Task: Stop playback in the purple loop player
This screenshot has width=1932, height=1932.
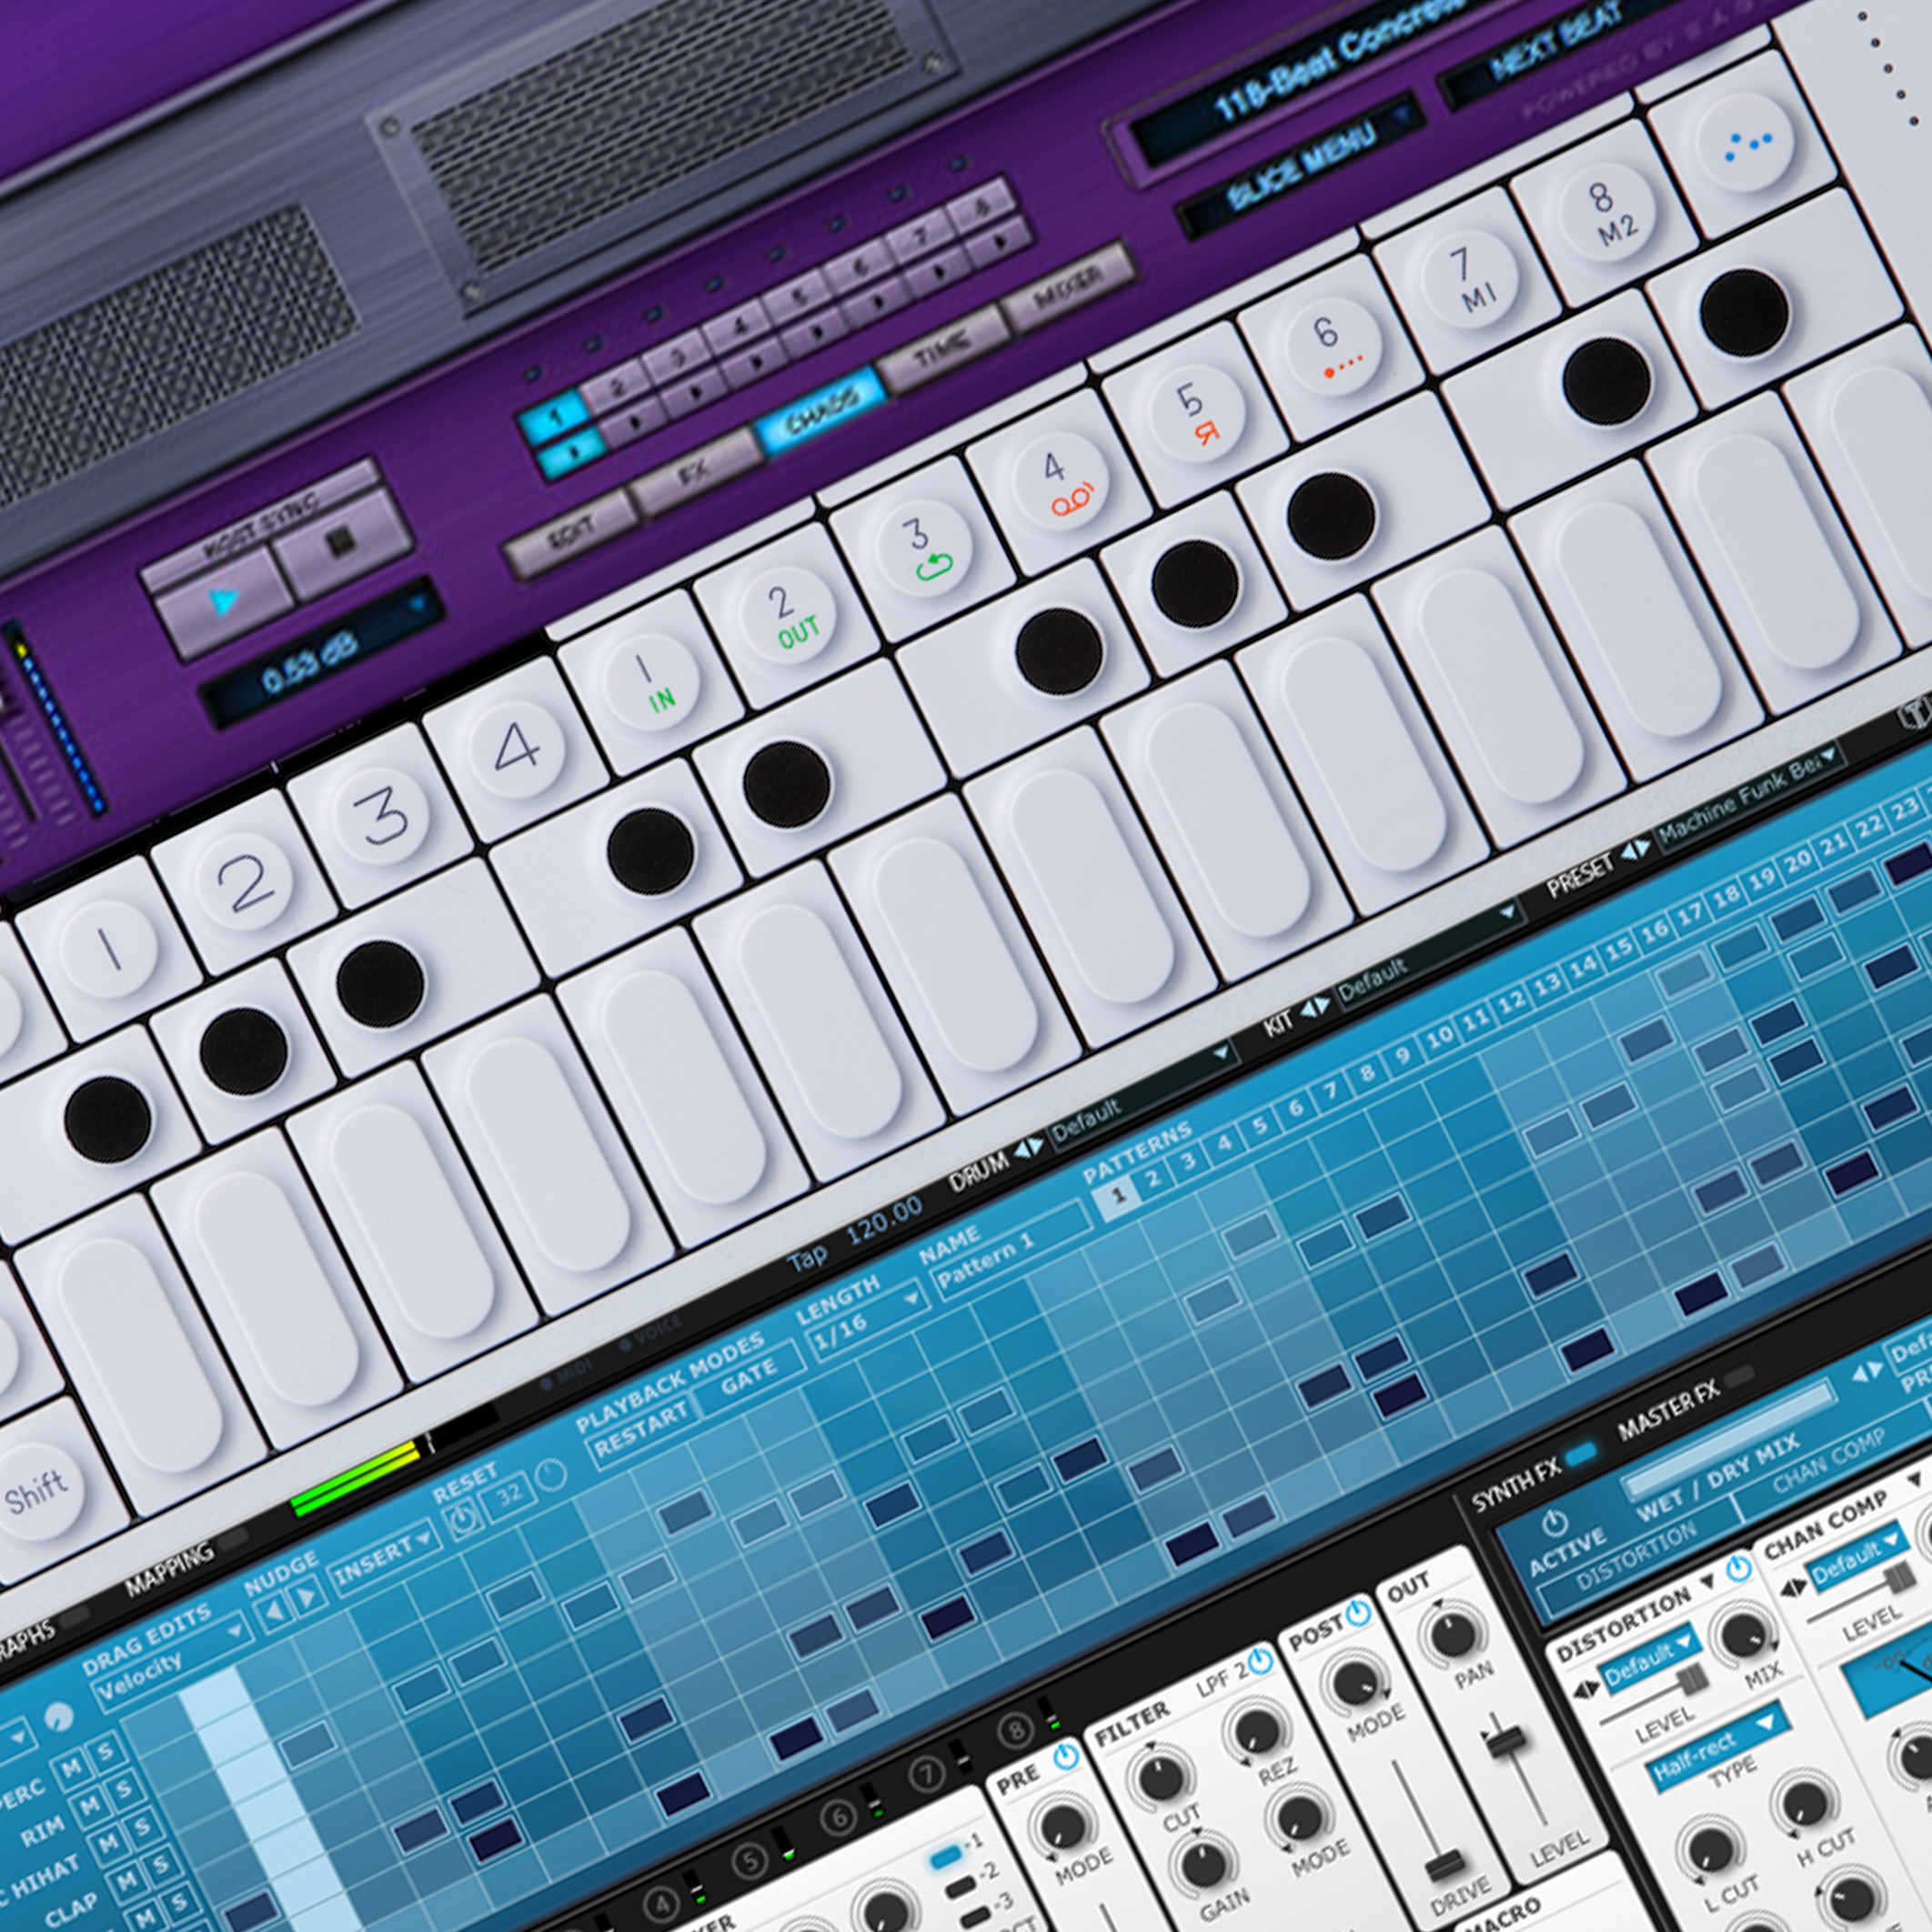Action: (343, 543)
